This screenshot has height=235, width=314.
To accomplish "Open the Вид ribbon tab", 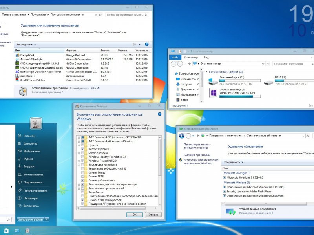I will point(206,57).
